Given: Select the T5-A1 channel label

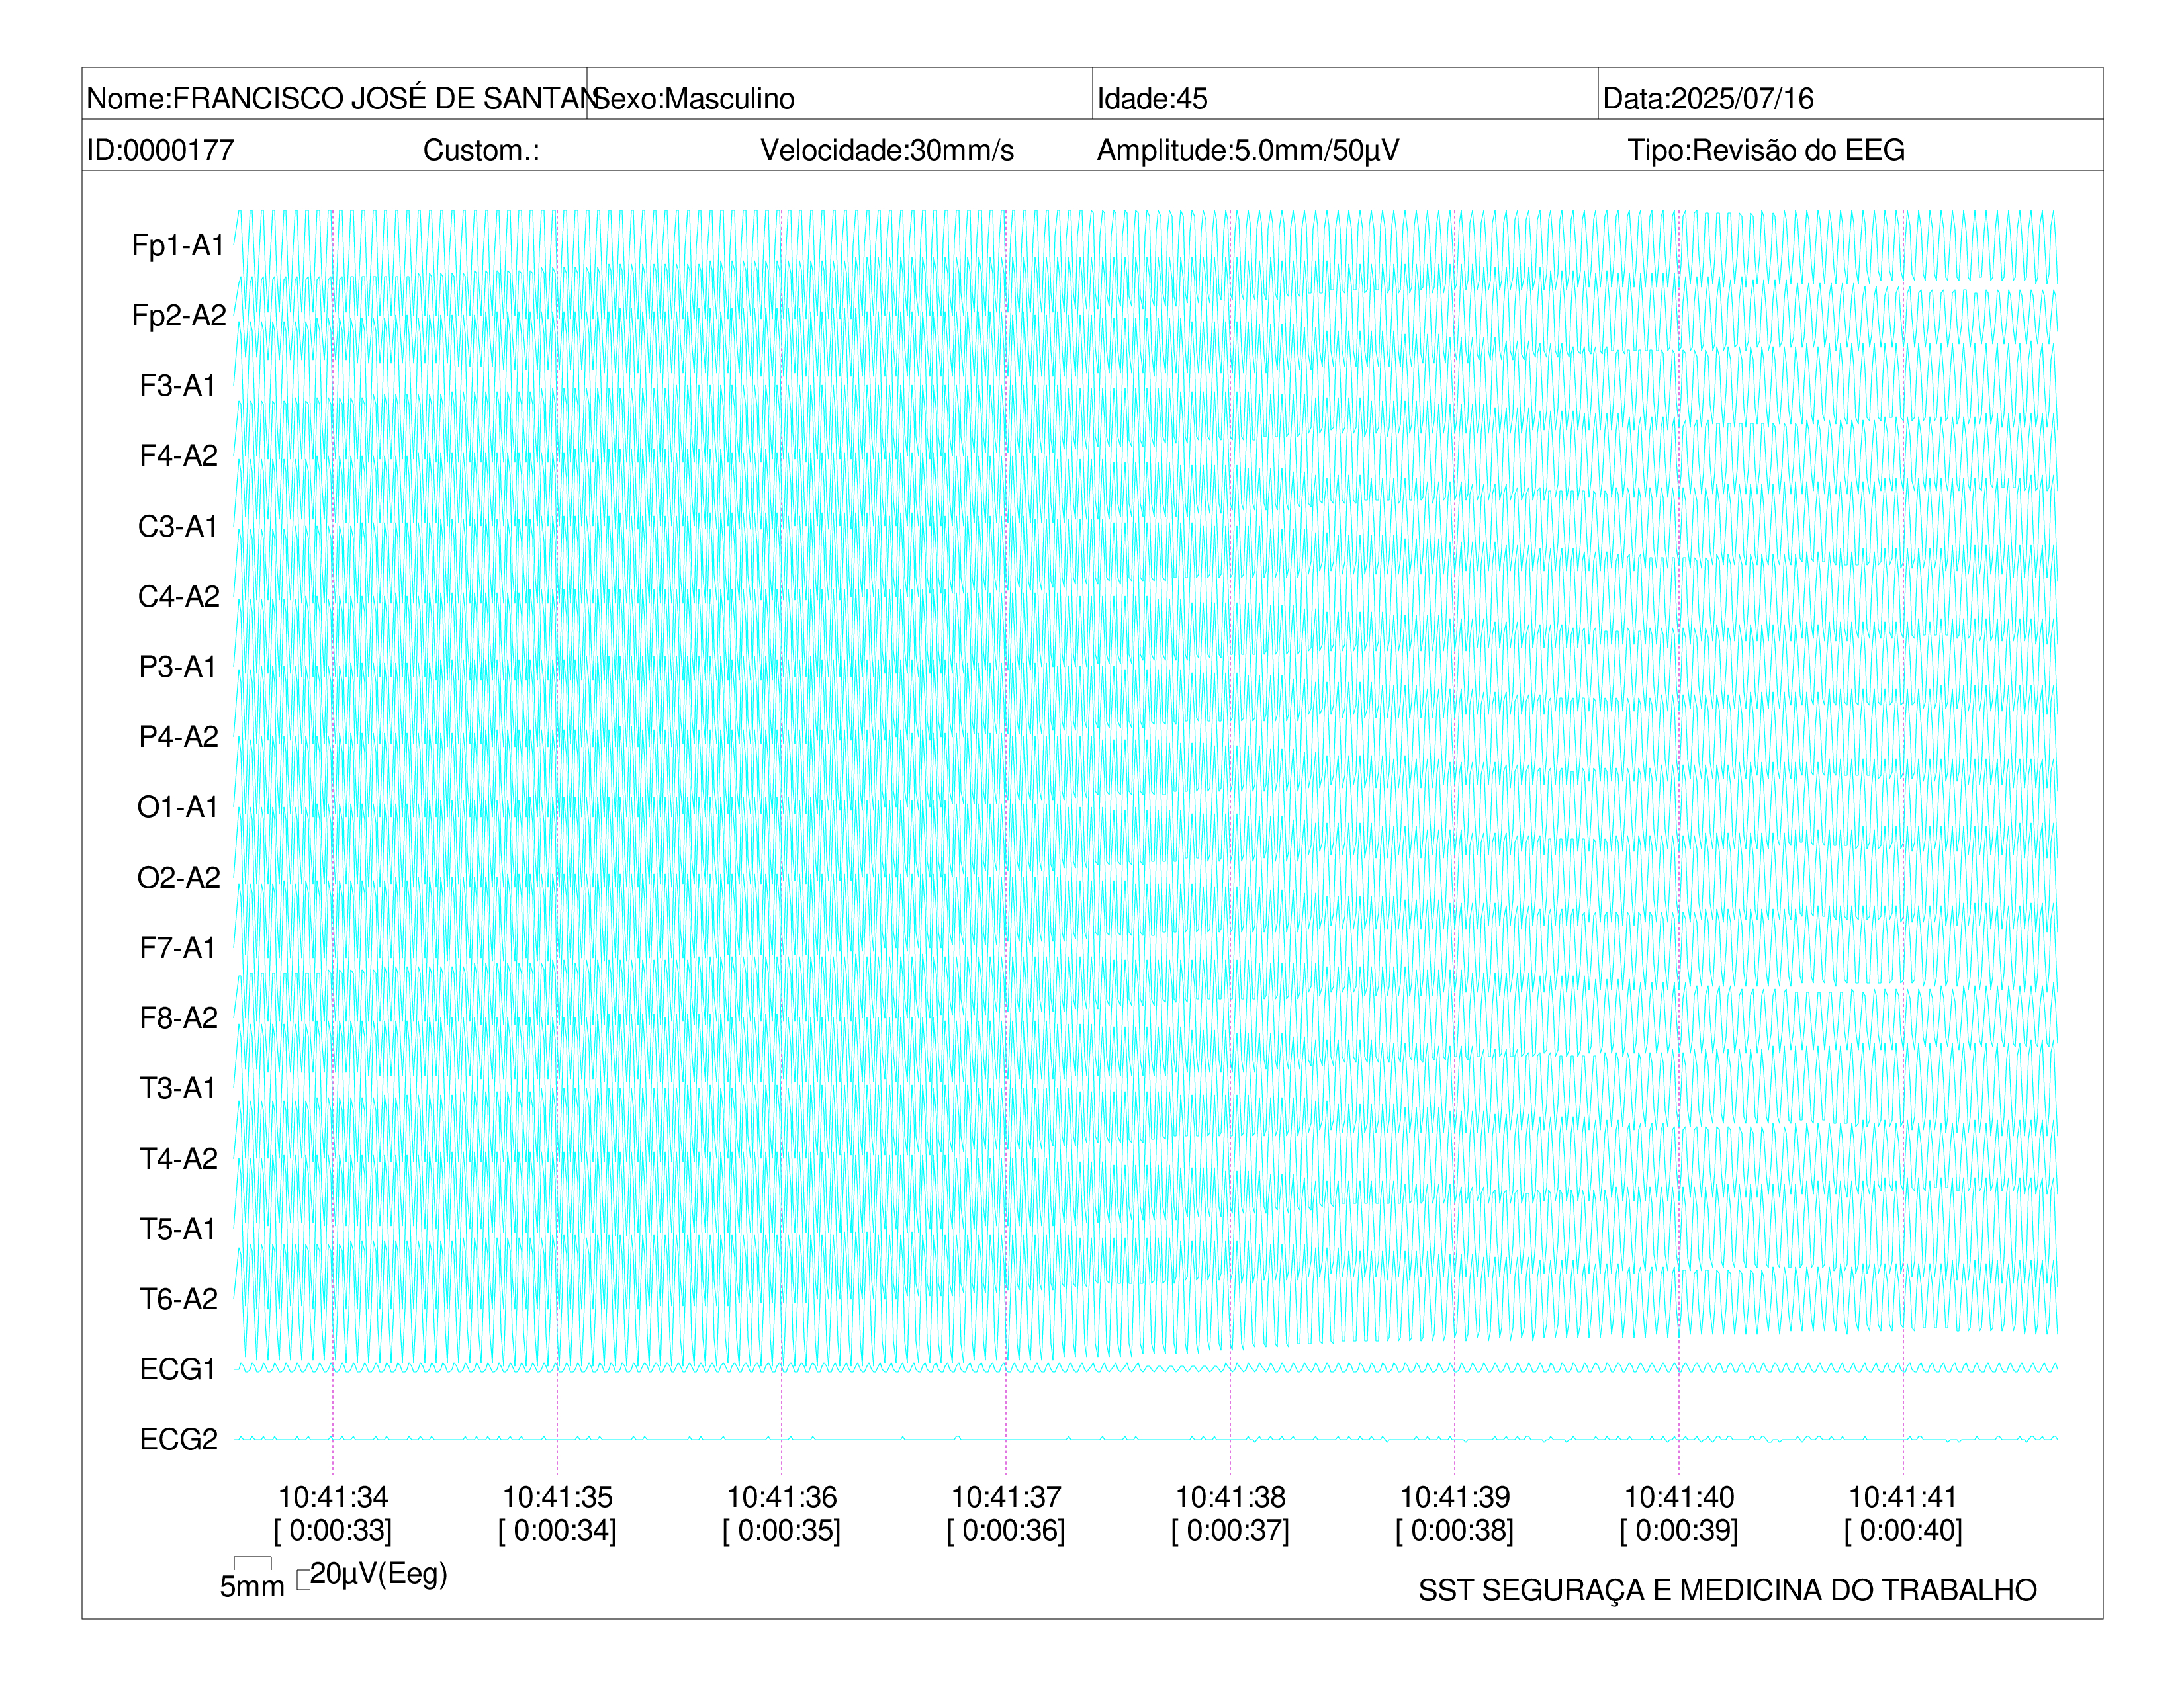Looking at the screenshot, I should (178, 1229).
